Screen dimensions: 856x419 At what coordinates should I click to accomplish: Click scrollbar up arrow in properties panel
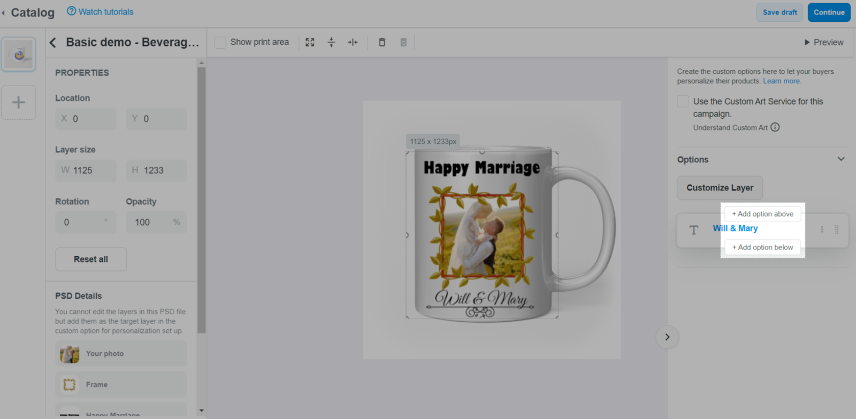pos(201,63)
